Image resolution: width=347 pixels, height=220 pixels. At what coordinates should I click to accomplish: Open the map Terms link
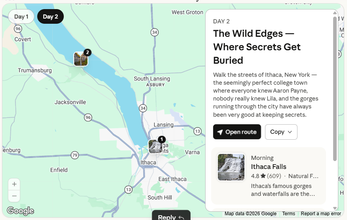[288, 214]
